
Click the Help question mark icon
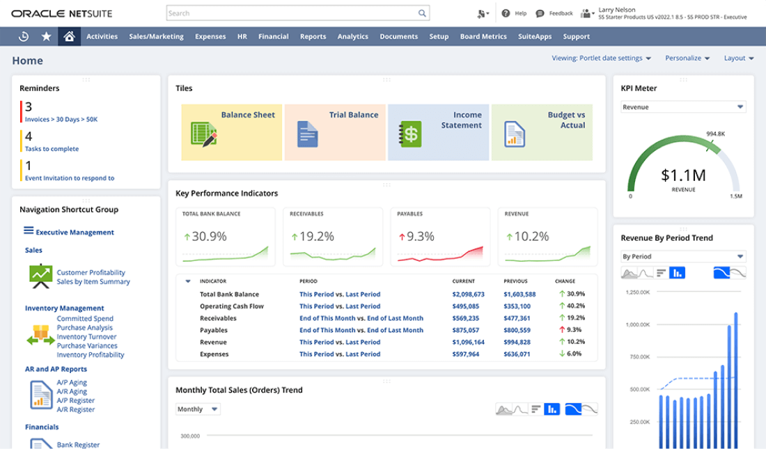point(506,13)
